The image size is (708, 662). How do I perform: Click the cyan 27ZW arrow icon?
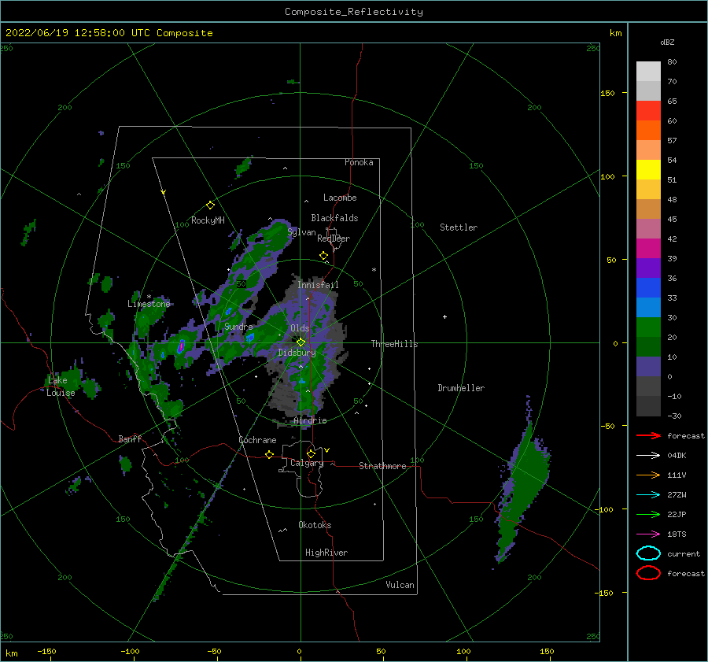click(x=648, y=495)
